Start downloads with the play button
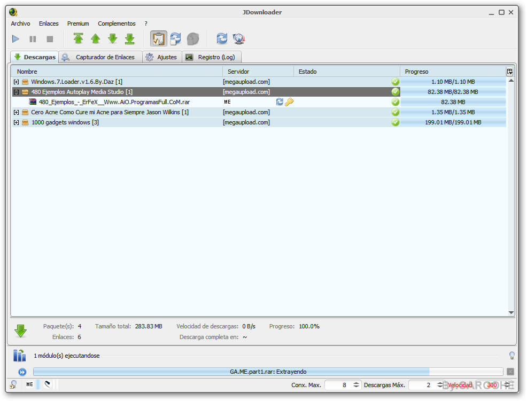The width and height of the screenshot is (527, 401). (x=15, y=39)
